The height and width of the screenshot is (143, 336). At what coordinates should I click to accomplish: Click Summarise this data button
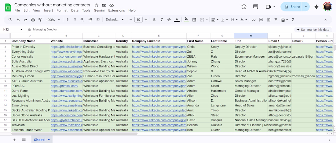coord(313,30)
